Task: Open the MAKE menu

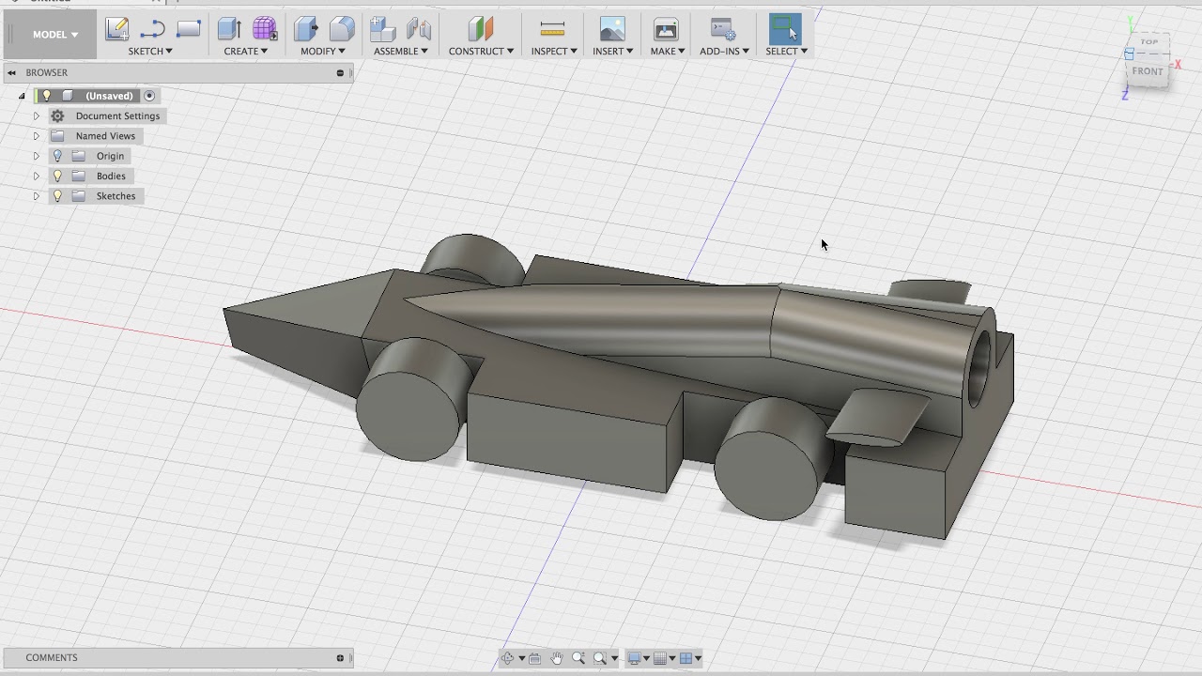Action: (x=668, y=51)
